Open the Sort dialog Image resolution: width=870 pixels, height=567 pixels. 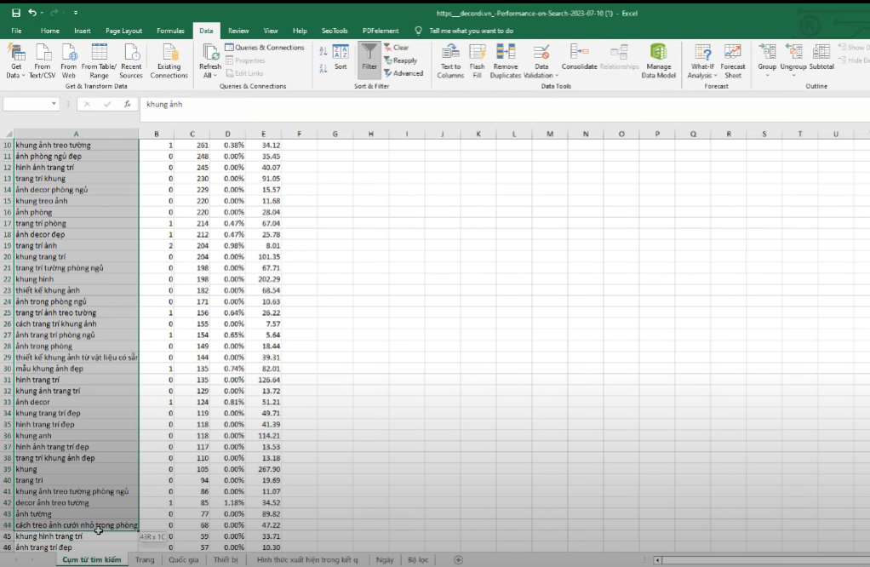tap(341, 58)
